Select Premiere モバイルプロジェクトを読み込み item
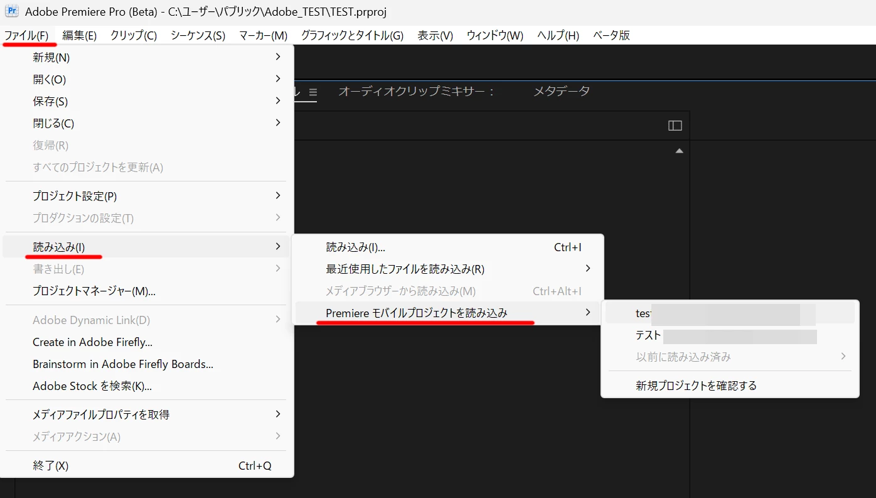The width and height of the screenshot is (876, 498). (448, 313)
